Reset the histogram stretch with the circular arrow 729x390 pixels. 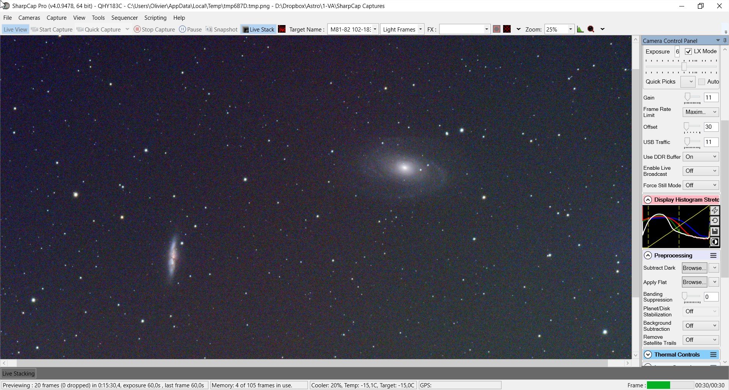click(715, 221)
